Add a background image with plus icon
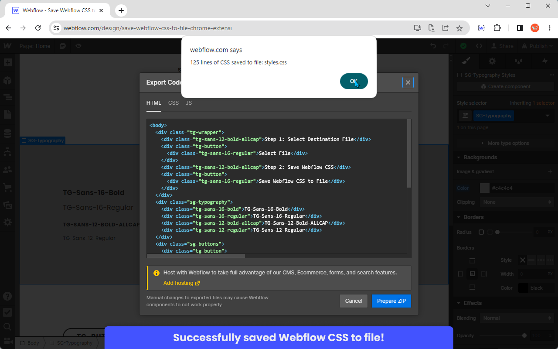Viewport: 558px width, 349px height. (550, 171)
